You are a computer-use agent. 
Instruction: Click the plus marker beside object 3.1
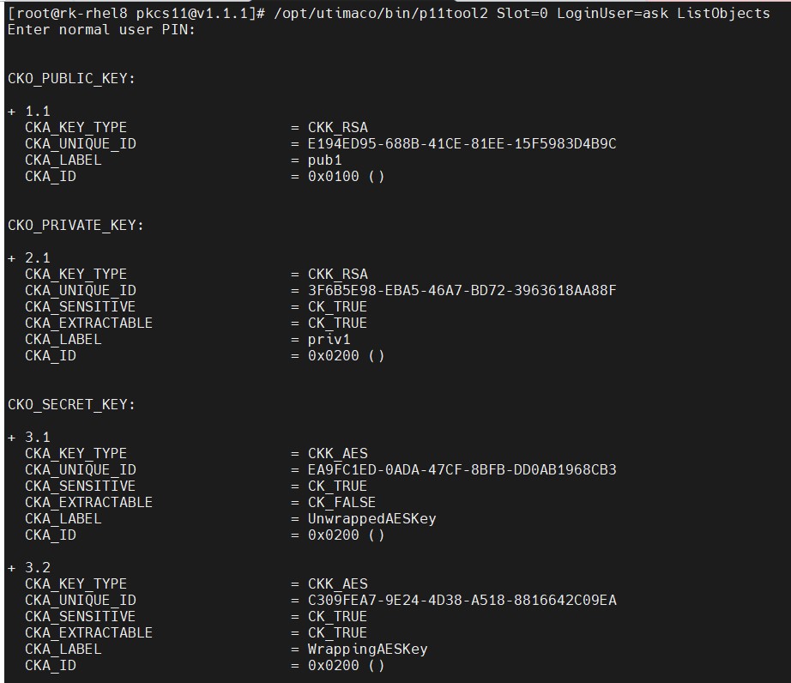click(12, 438)
